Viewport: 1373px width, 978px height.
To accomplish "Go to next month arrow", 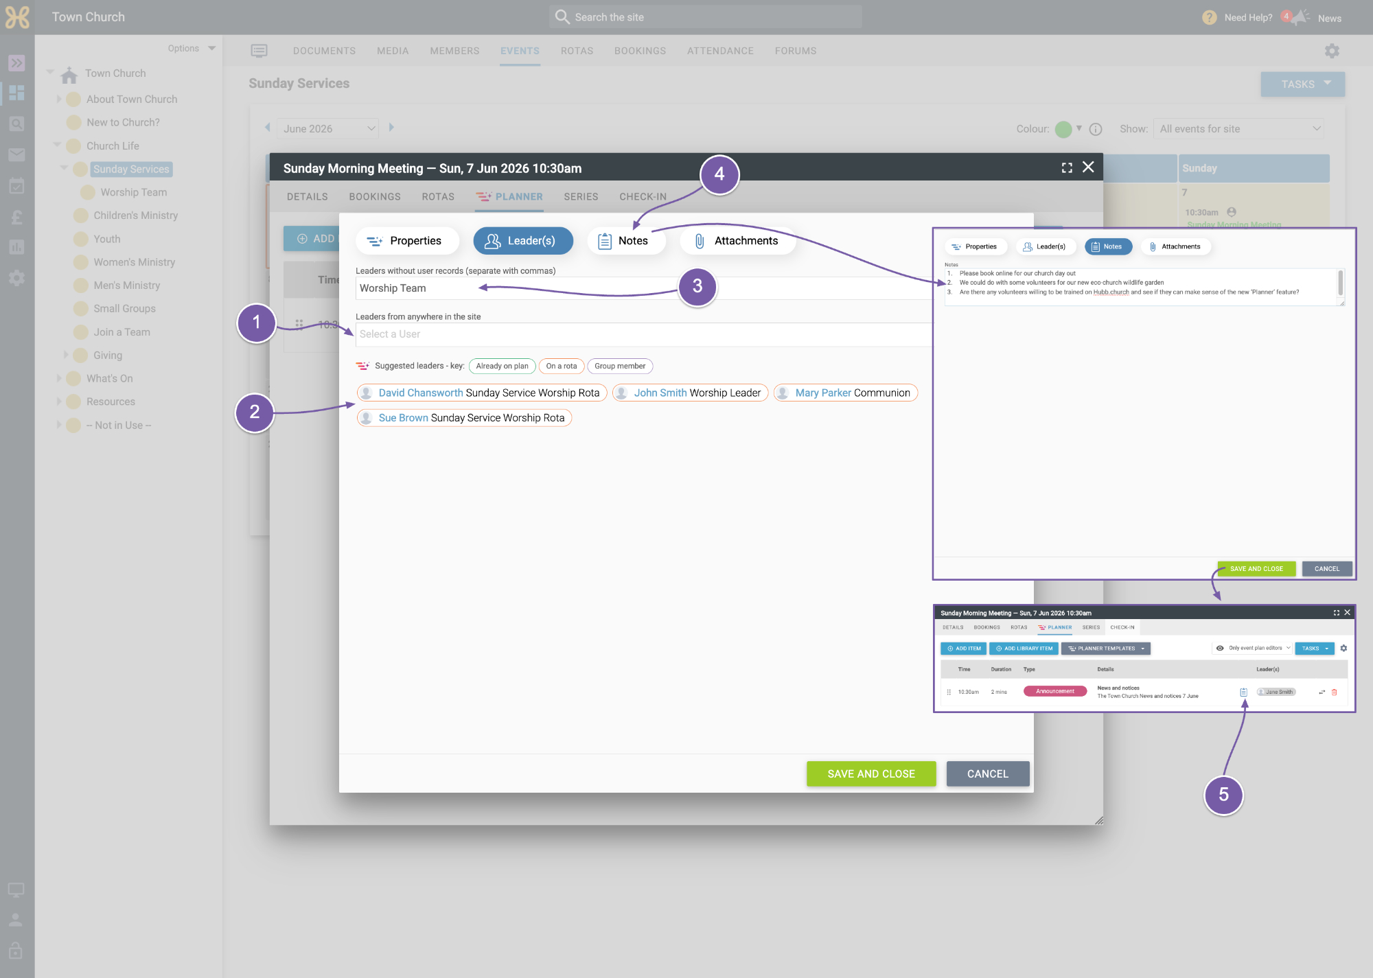I will (392, 128).
